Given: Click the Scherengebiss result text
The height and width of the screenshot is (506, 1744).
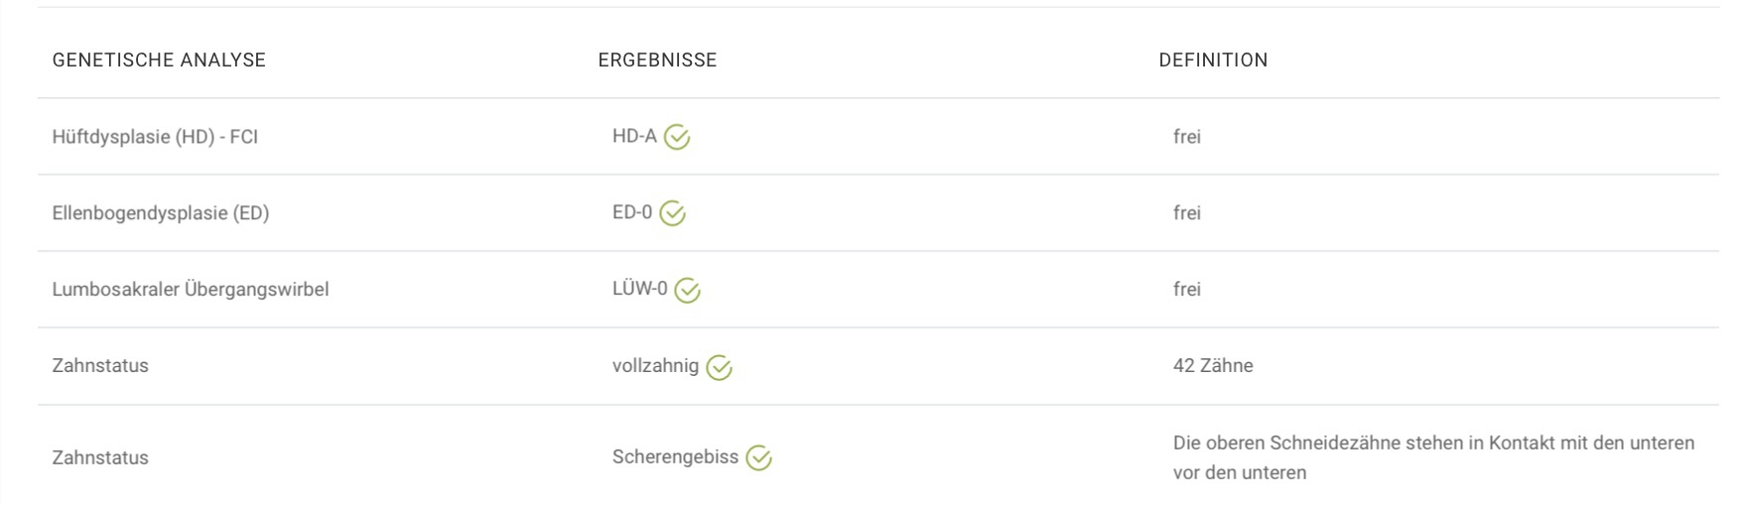Looking at the screenshot, I should [x=675, y=457].
